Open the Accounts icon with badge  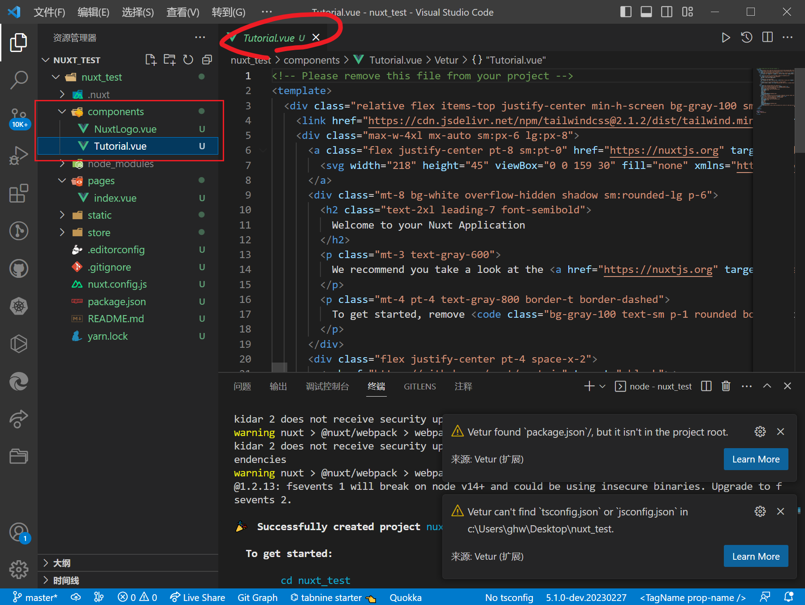18,533
